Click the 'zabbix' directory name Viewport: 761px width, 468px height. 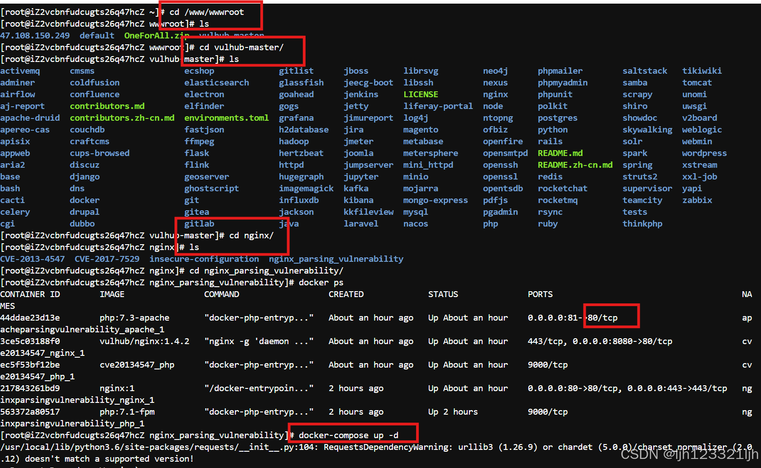point(697,200)
